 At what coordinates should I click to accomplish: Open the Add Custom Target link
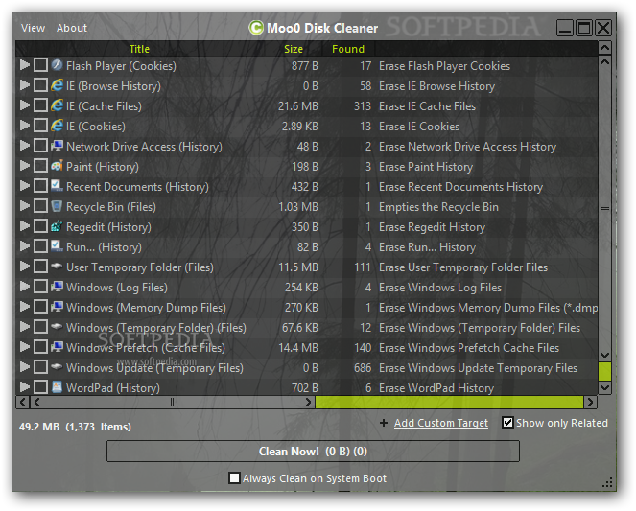pyautogui.click(x=441, y=423)
